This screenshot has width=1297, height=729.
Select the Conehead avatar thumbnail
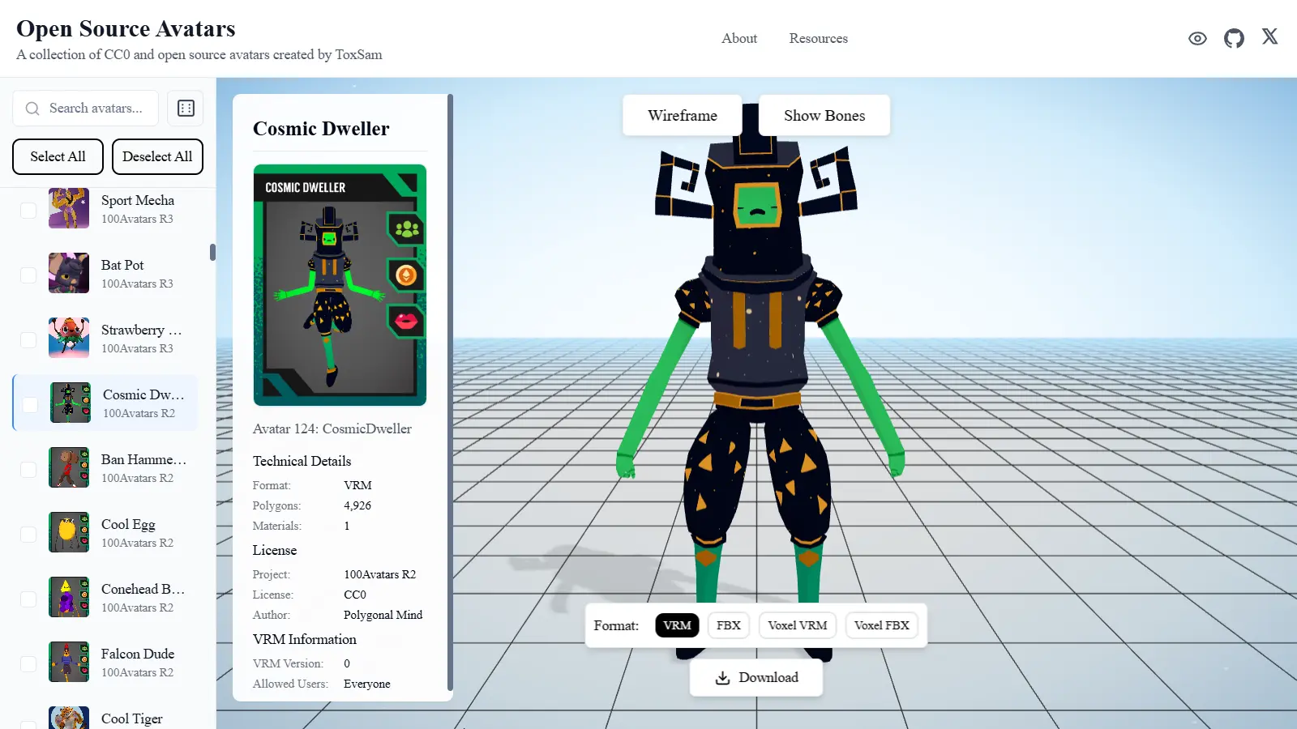[x=69, y=597]
